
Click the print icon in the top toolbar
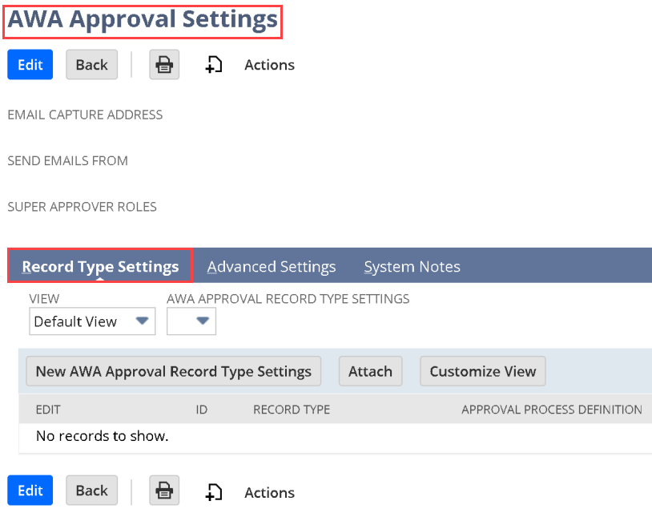coord(164,65)
